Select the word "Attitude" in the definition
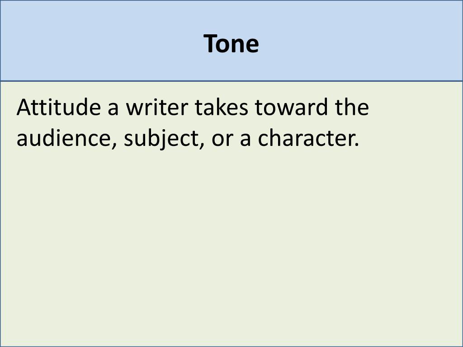The width and height of the screenshot is (463, 347). click(59, 107)
